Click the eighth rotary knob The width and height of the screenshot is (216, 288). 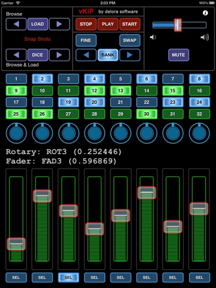tap(199, 133)
